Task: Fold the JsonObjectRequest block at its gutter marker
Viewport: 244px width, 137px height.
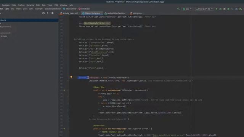Action: pos(68,81)
